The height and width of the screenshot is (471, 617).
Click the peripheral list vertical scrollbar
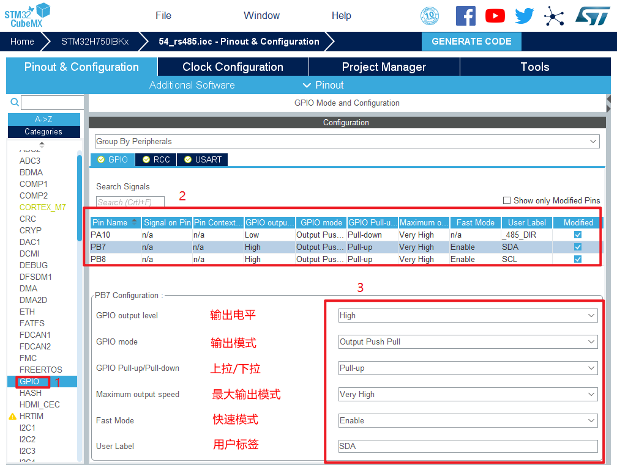click(79, 195)
